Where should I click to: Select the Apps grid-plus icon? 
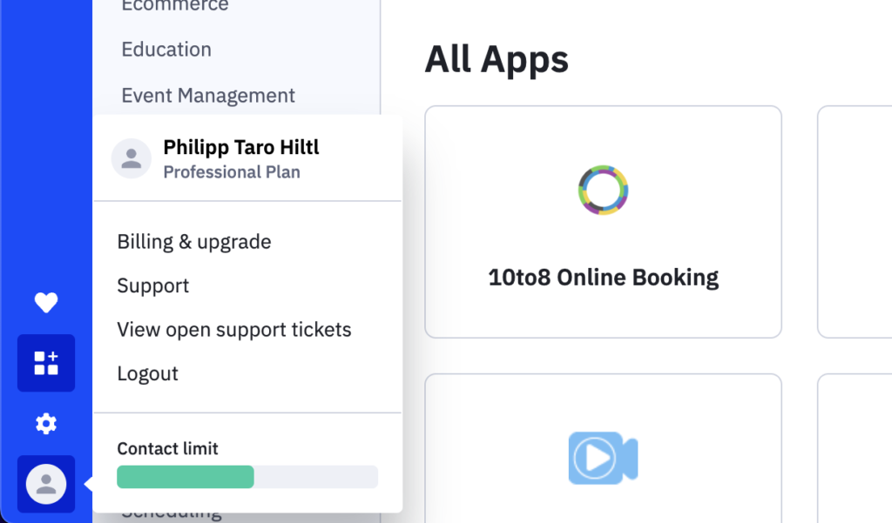pos(46,363)
